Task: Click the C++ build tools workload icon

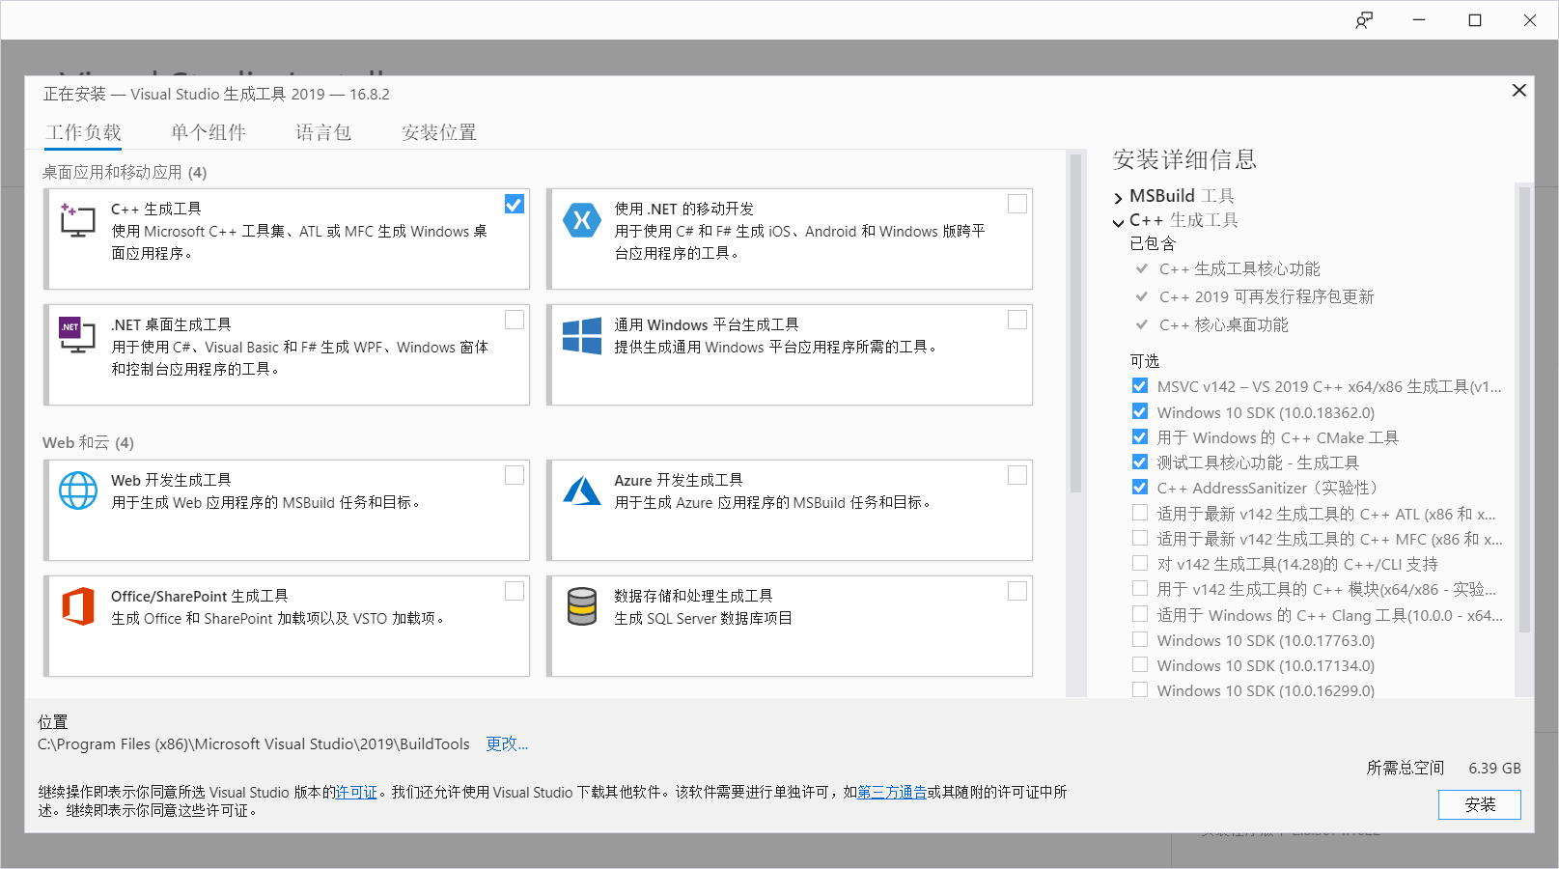Action: click(x=77, y=220)
